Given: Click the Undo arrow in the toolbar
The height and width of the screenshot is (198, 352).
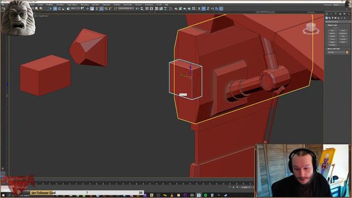Looking at the screenshot, I should (3, 9).
